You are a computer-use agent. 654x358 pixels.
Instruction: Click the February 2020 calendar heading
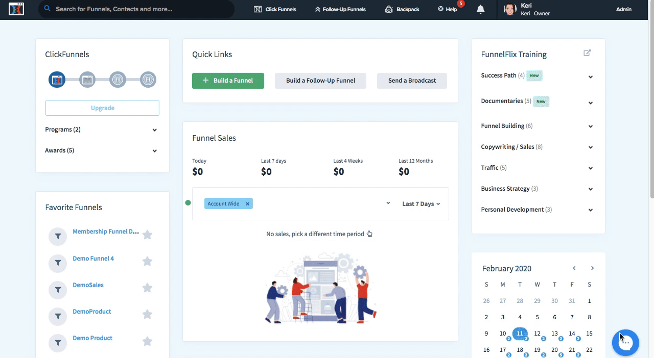click(x=507, y=269)
